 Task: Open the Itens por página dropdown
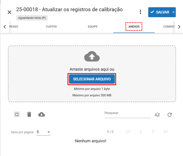tap(43, 132)
